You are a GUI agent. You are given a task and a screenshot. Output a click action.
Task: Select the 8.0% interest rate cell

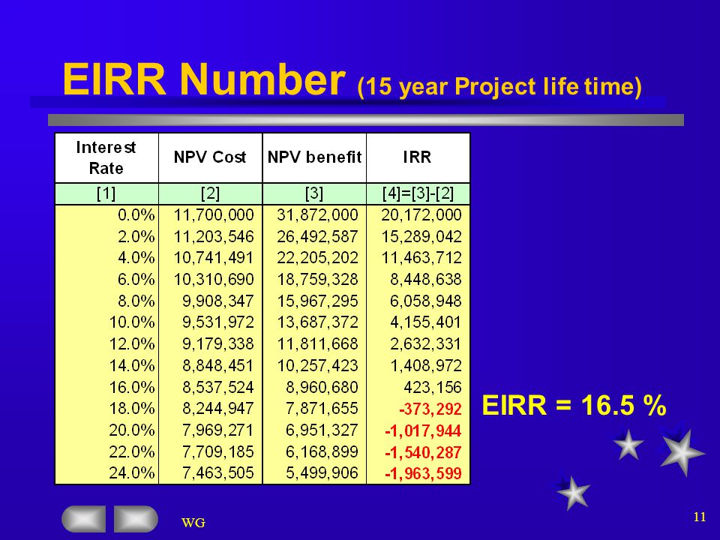[x=136, y=301]
